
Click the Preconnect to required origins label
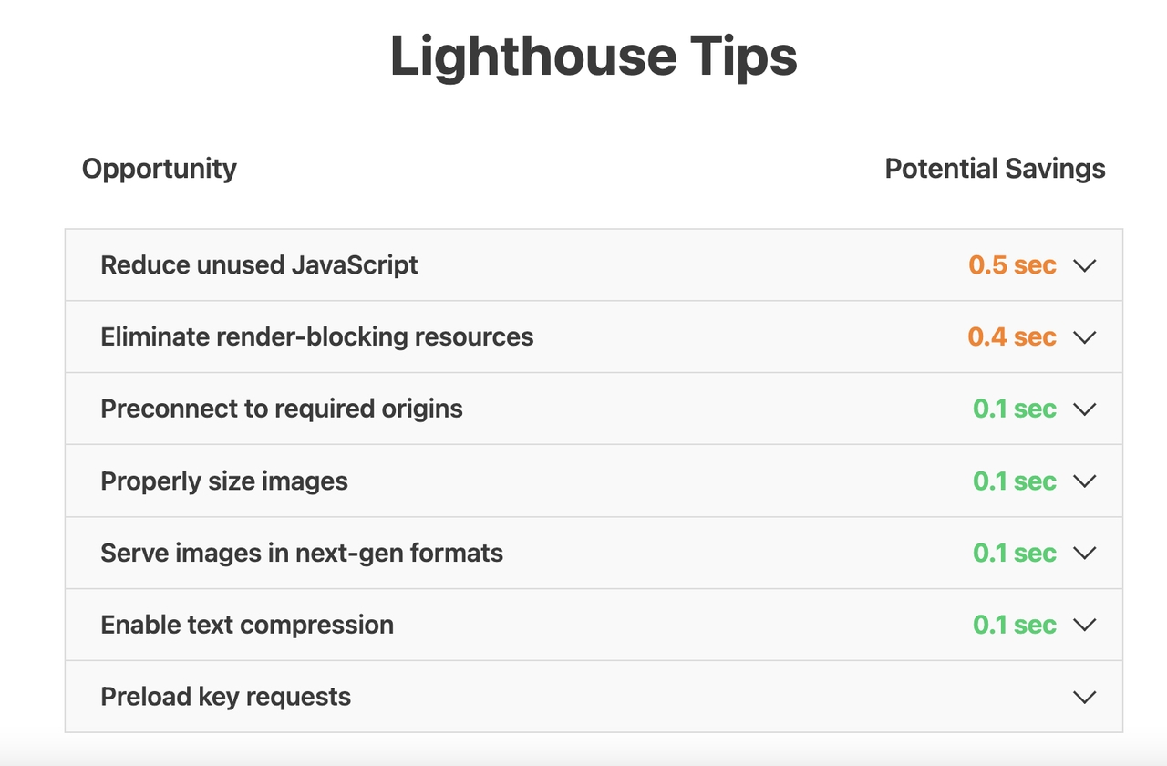tap(281, 409)
